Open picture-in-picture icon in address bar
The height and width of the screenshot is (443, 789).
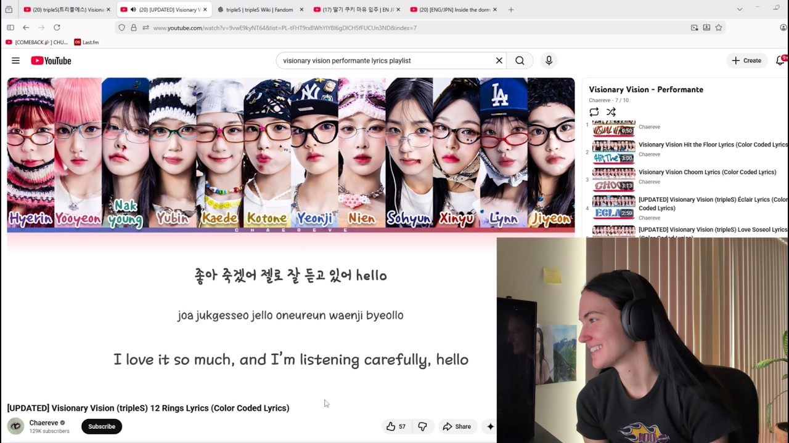tap(695, 28)
